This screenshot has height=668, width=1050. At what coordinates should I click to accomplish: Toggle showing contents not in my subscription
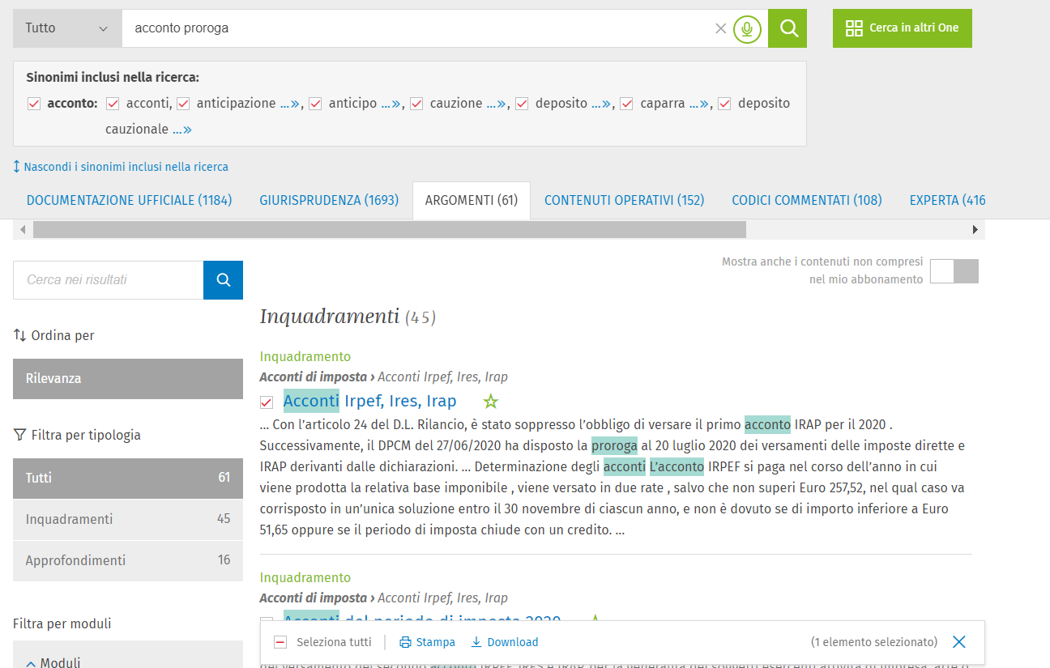[954, 271]
